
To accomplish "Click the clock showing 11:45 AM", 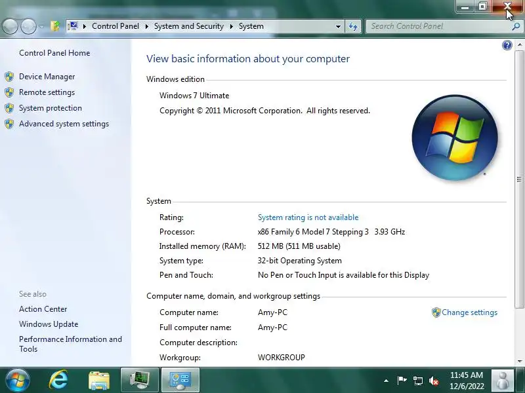I will click(467, 381).
